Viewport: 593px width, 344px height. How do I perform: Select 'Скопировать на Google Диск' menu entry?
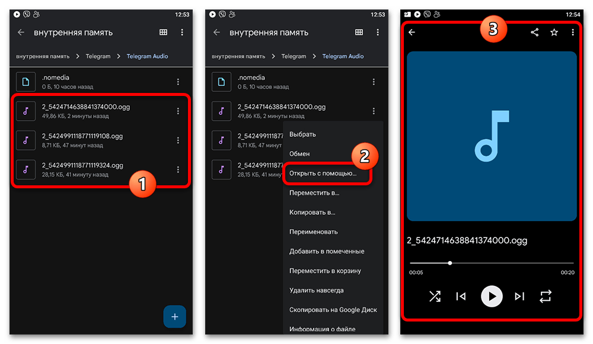pyautogui.click(x=333, y=310)
